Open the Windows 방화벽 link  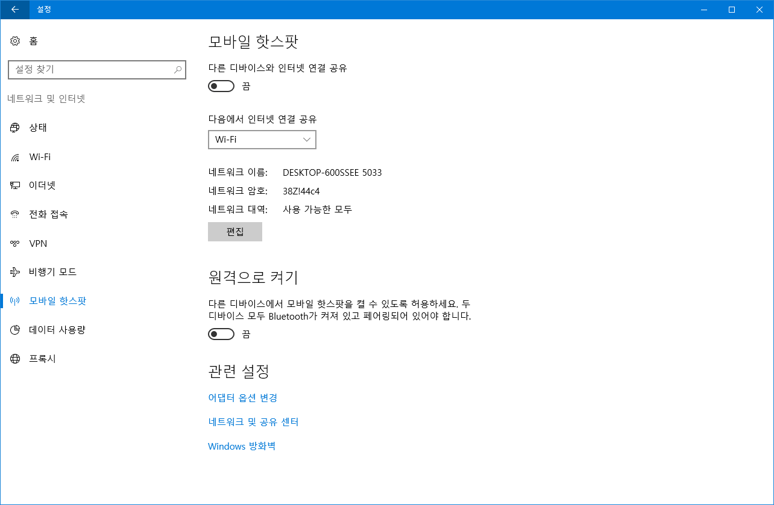click(x=241, y=446)
